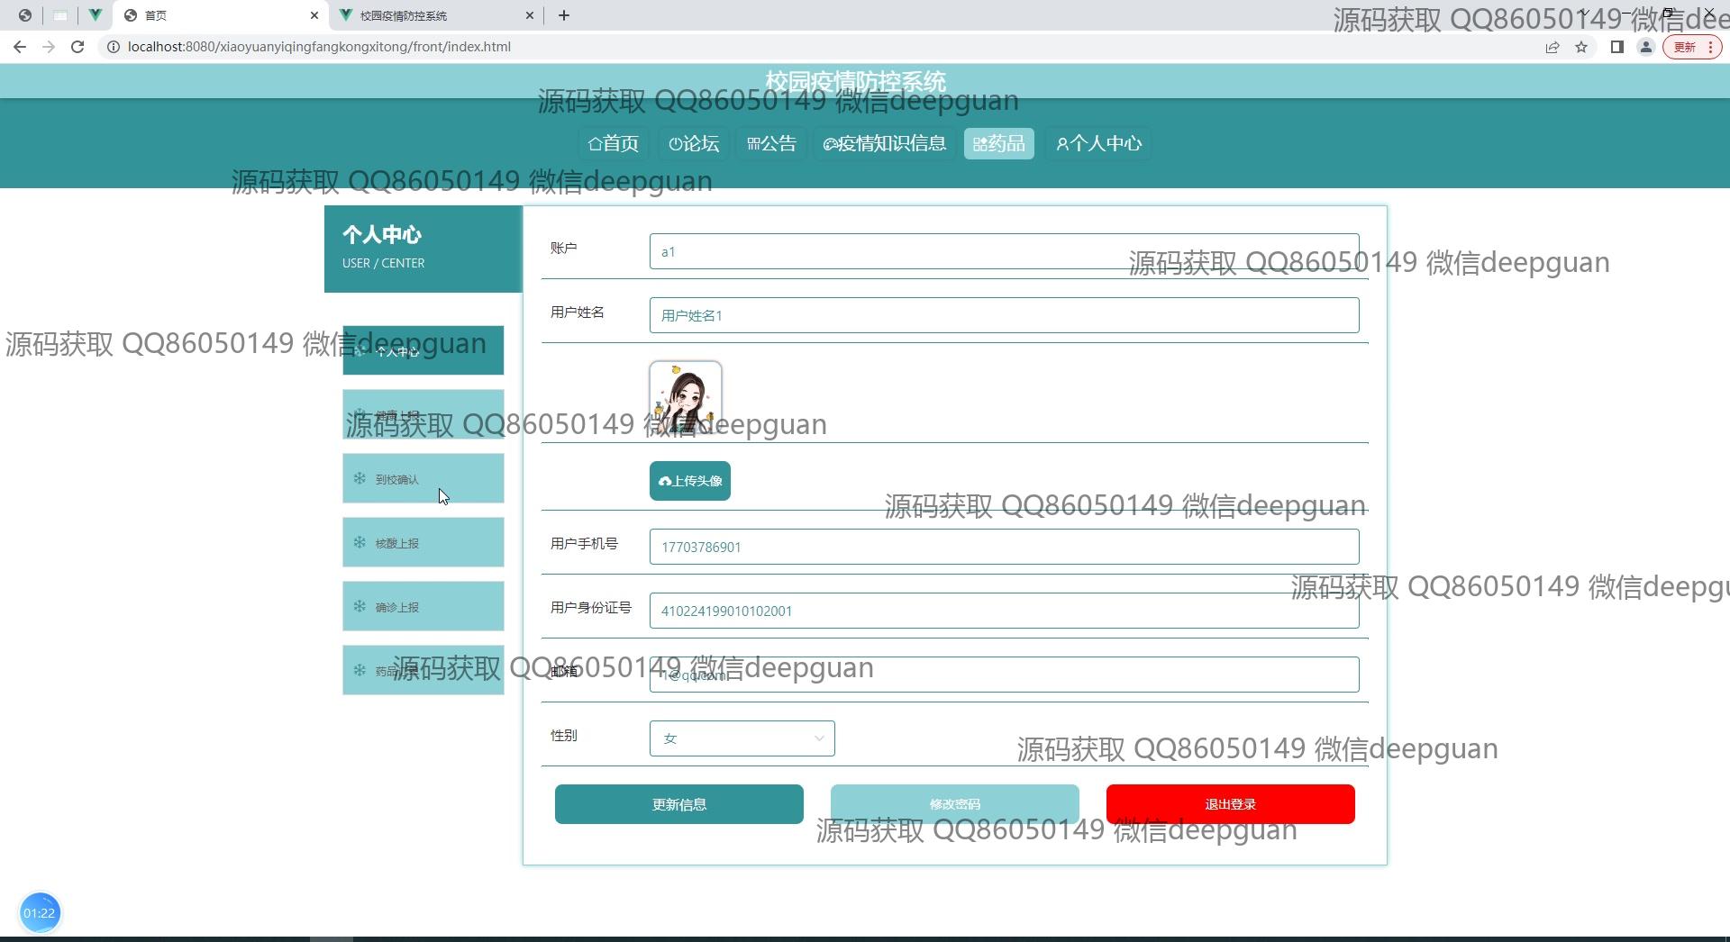Screen dimensions: 1730x942
Task: Close the 首页 browser tab
Action: click(314, 15)
